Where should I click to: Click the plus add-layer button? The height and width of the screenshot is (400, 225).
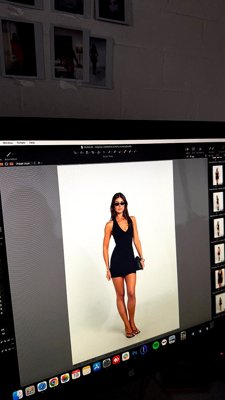[39, 163]
